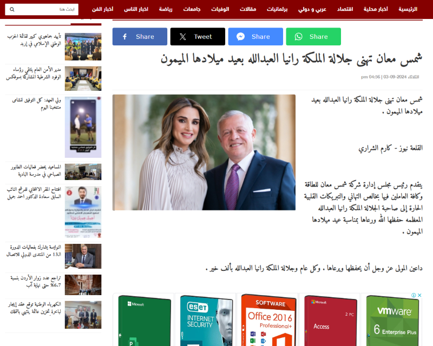Click the green Microsoft Project ad box

pos(143,320)
